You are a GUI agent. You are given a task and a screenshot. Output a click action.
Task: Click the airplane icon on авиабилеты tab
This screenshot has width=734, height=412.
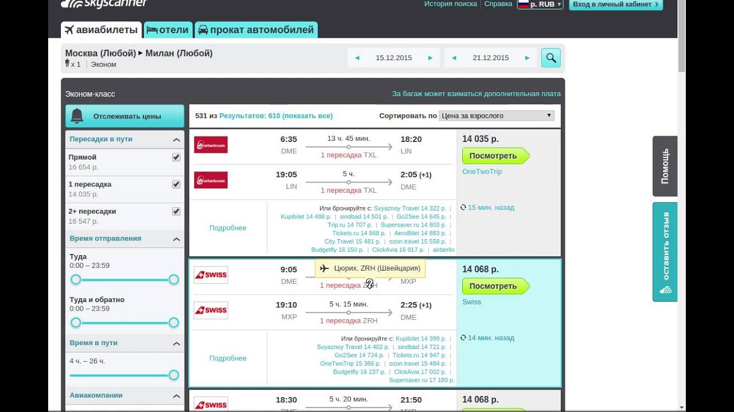[x=69, y=30]
